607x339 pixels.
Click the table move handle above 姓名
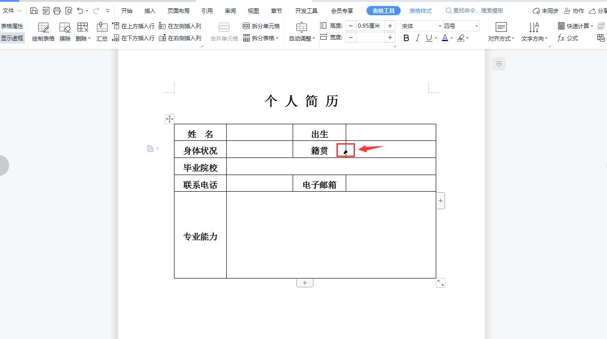(x=169, y=119)
